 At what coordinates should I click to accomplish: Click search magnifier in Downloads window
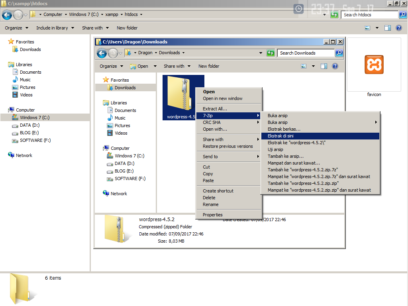point(339,53)
